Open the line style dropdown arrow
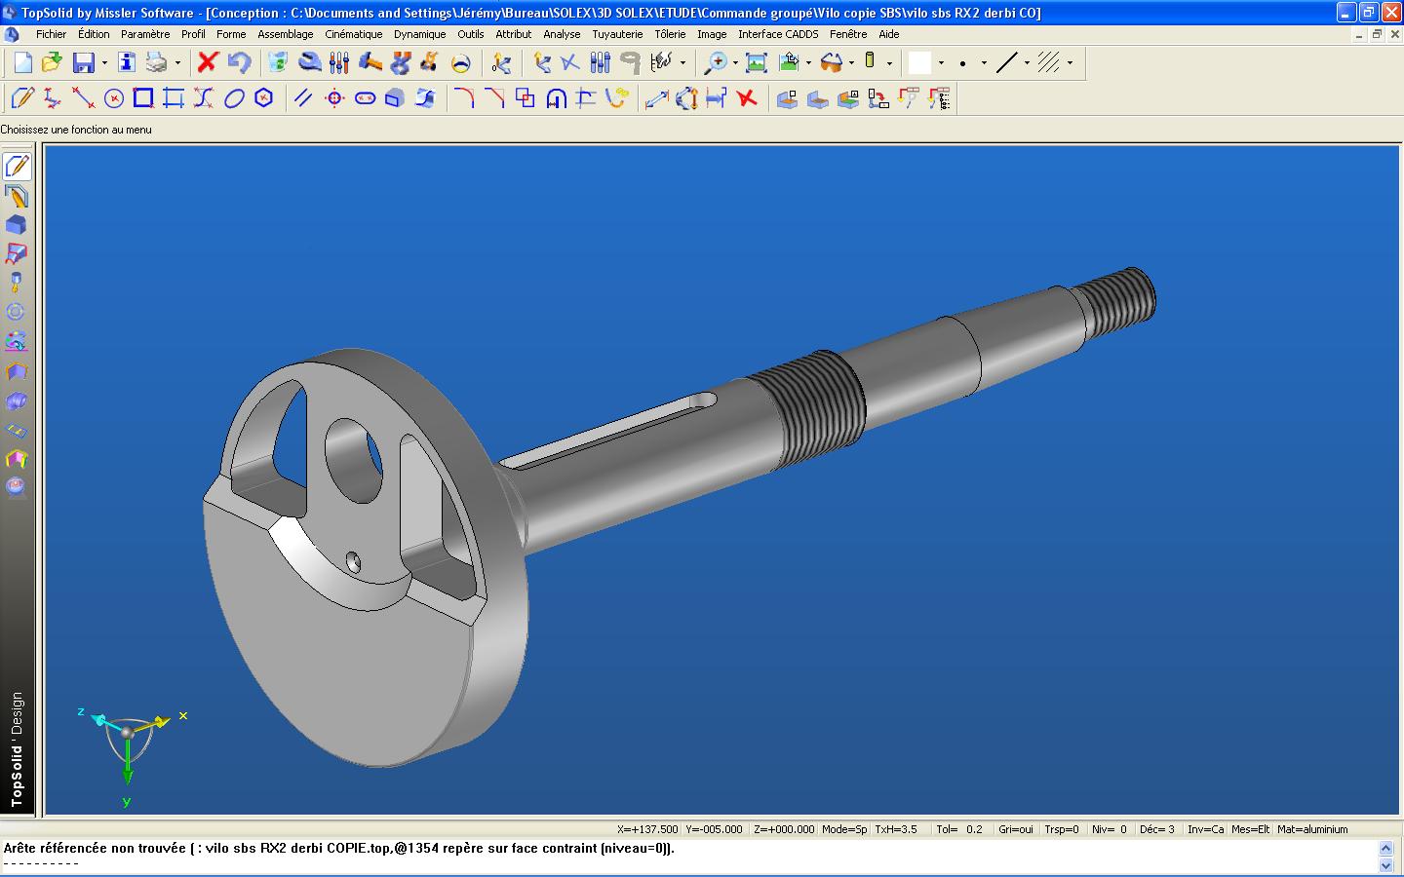The height and width of the screenshot is (877, 1404). 1027,63
